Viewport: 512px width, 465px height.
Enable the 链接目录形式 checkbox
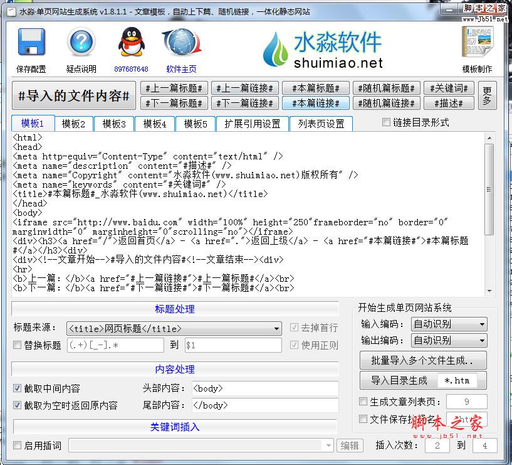(386, 122)
